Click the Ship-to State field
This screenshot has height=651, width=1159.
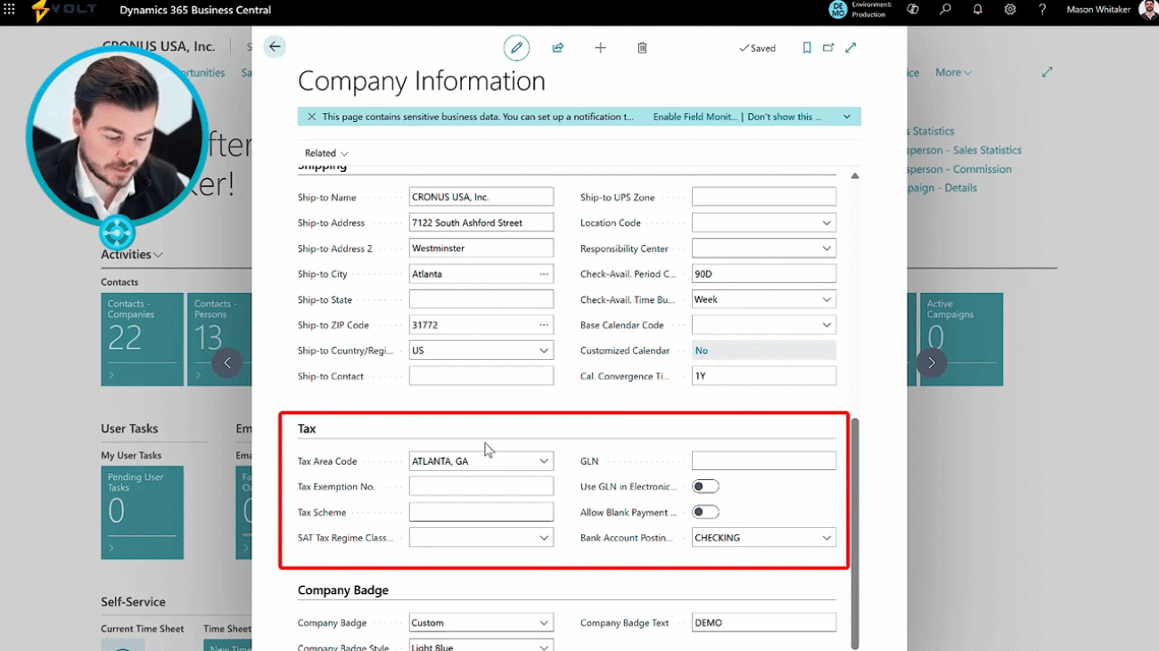(481, 299)
